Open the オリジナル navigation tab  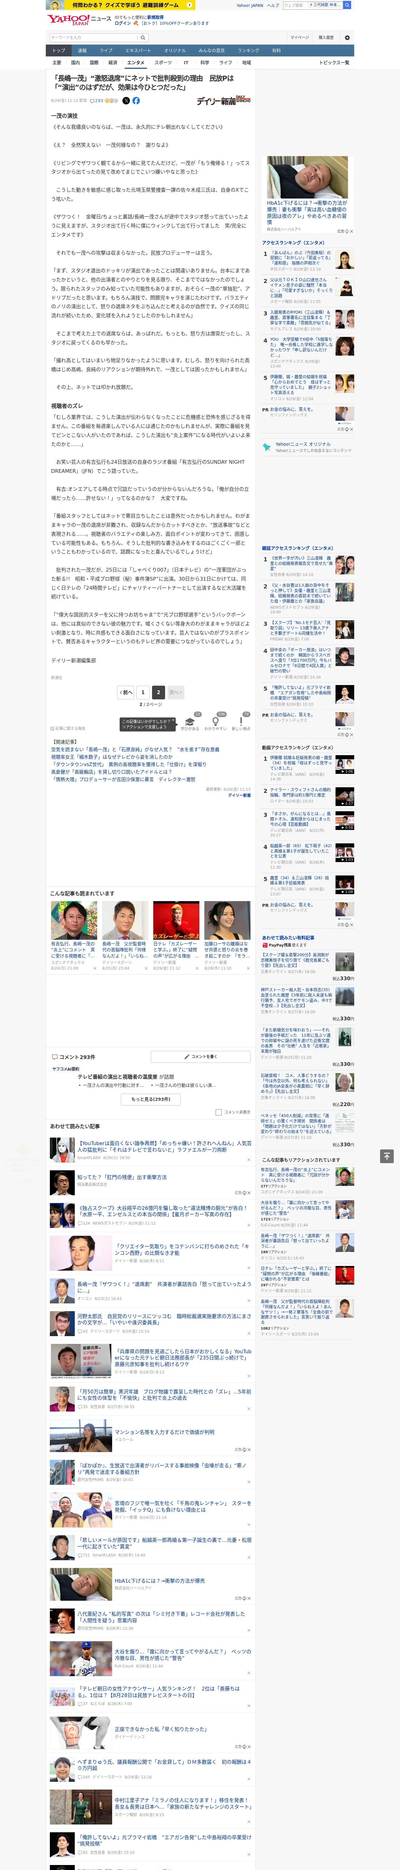tap(175, 51)
